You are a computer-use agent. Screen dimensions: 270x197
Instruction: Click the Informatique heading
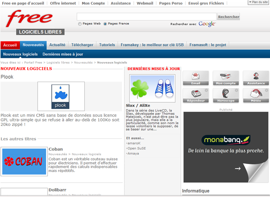pyautogui.click(x=196, y=191)
